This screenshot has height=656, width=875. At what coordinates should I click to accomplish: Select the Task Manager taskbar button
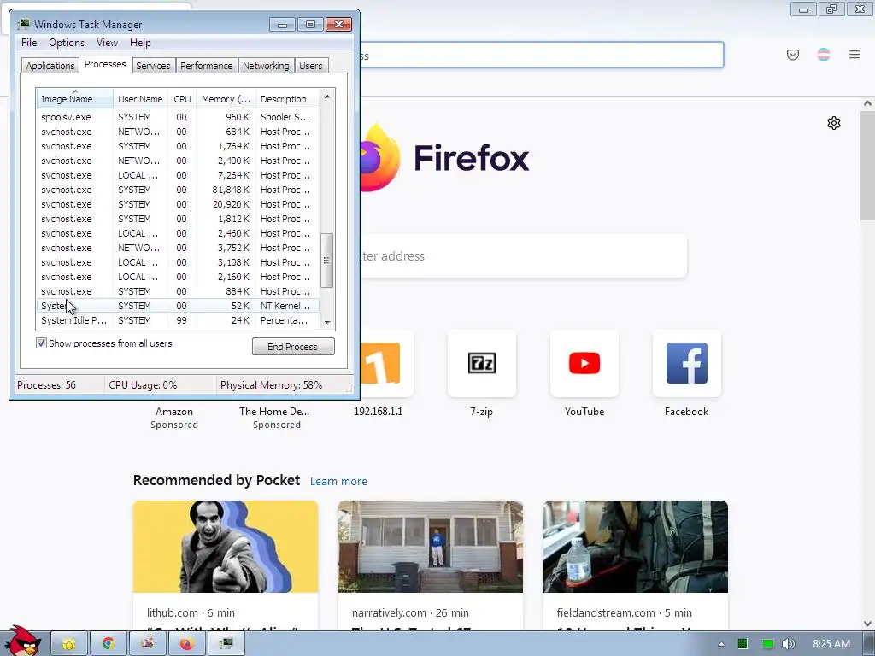coord(226,644)
